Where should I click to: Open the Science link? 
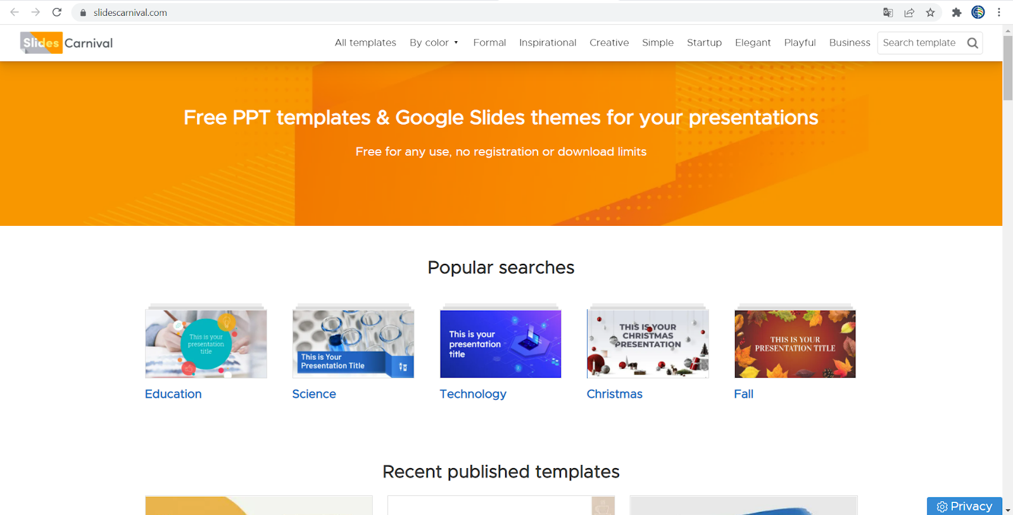pos(314,394)
